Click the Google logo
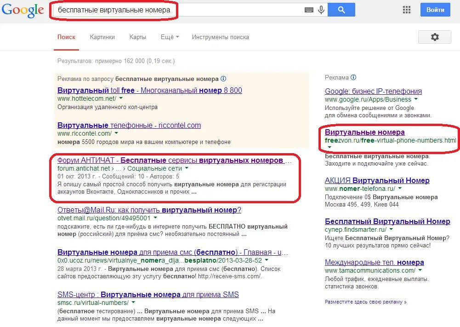460x327 pixels. coord(23,10)
